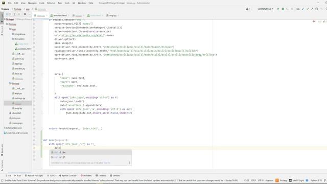
Task: Open info.json in the project tree
Action: (x=15, y=118)
